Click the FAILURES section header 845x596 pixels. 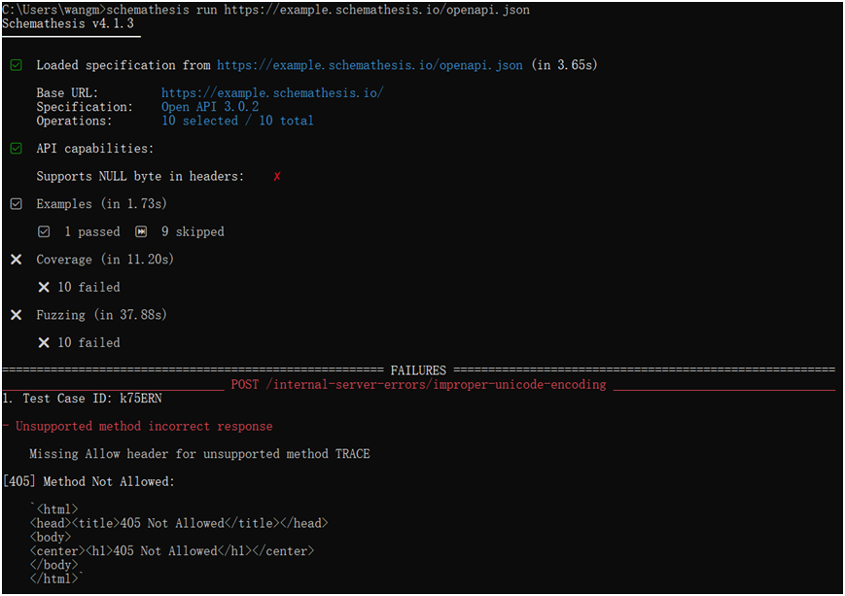418,370
